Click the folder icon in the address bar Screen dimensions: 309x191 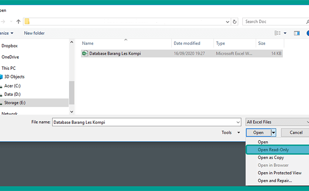27,22
